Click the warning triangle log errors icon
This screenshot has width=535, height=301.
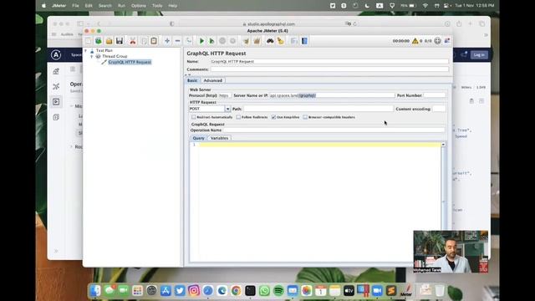(x=415, y=41)
